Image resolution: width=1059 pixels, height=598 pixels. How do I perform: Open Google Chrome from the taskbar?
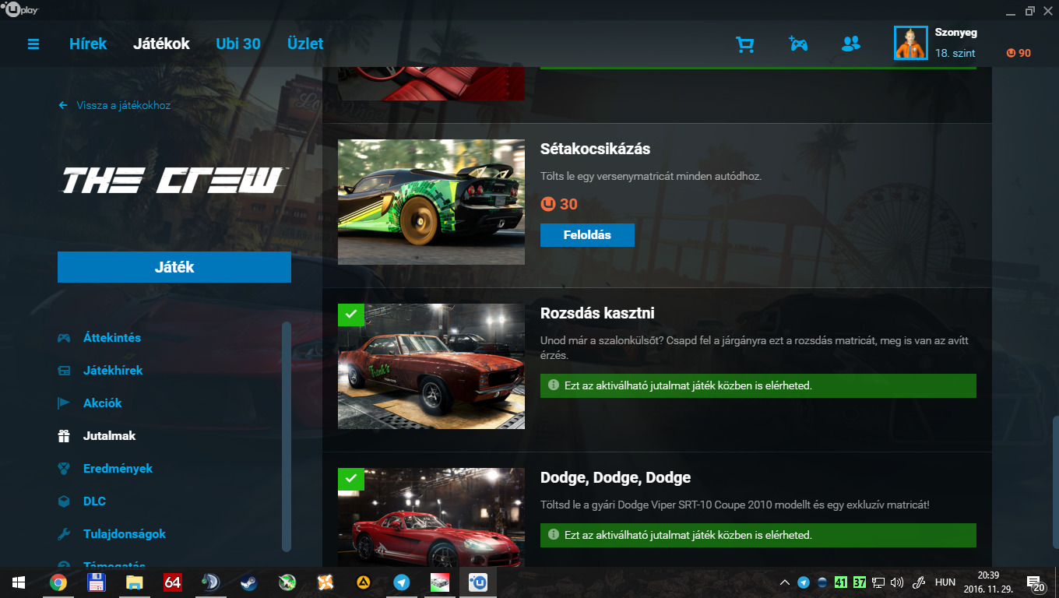point(58,582)
